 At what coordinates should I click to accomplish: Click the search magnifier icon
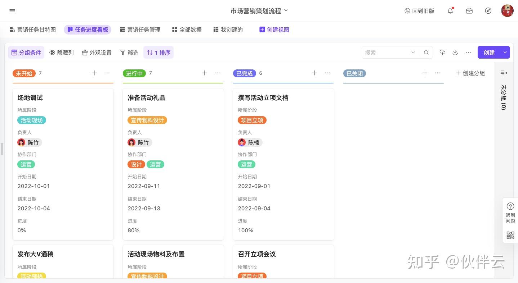[x=426, y=53]
